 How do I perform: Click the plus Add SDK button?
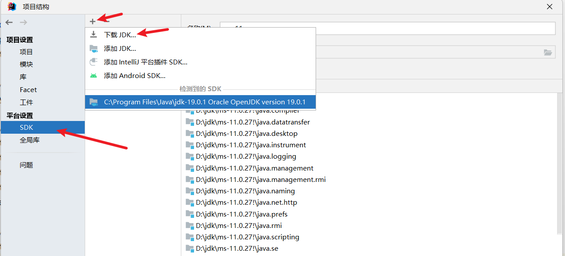(93, 21)
